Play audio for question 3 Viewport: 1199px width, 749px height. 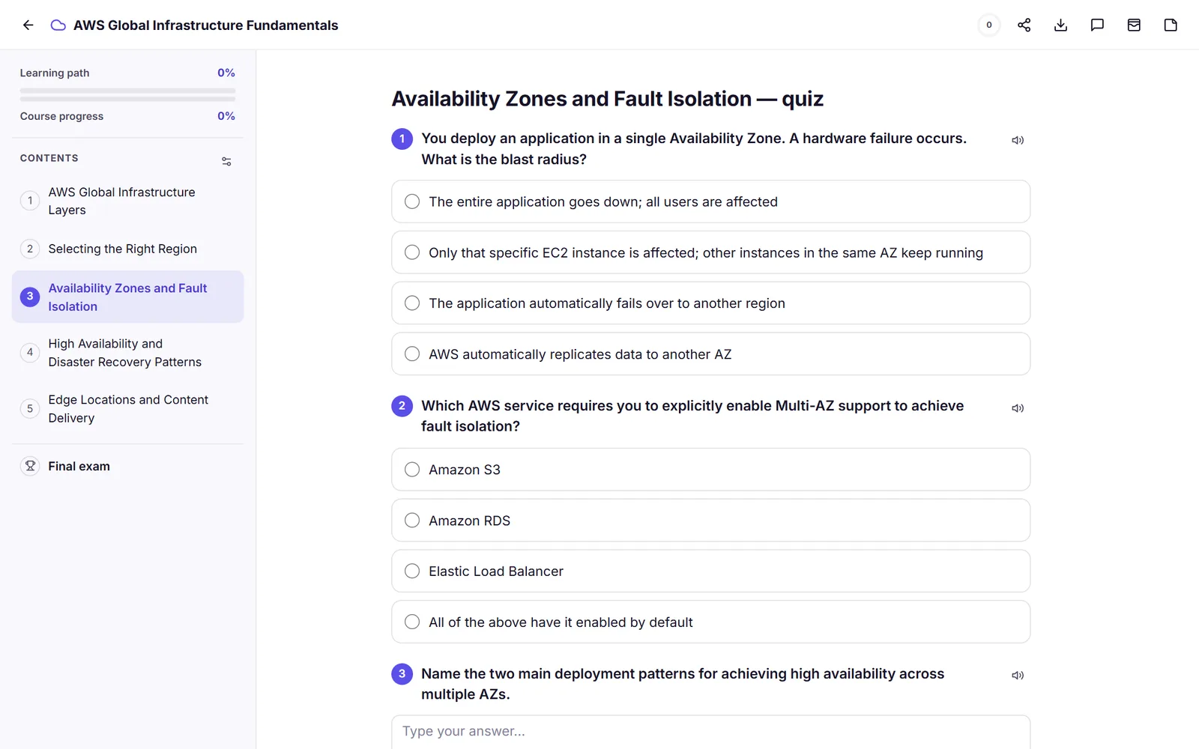1018,675
